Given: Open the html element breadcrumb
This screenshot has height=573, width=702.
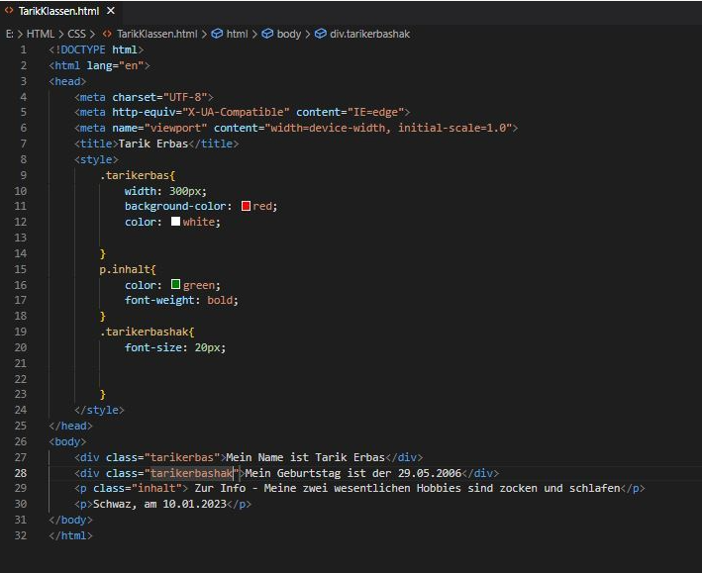Looking at the screenshot, I should click(x=237, y=34).
